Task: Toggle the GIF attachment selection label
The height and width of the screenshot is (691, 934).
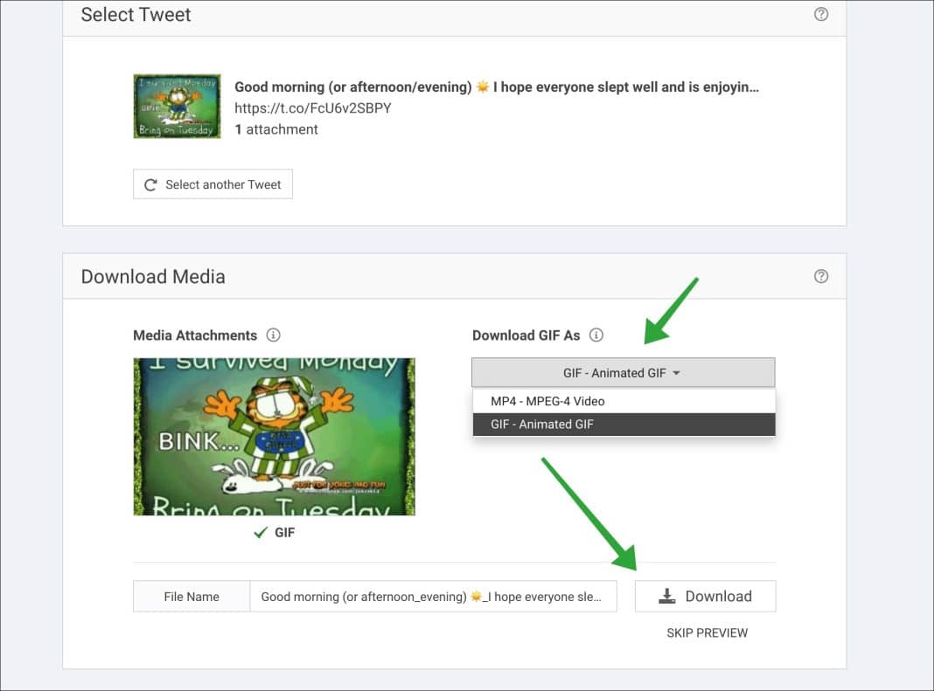Action: point(285,533)
